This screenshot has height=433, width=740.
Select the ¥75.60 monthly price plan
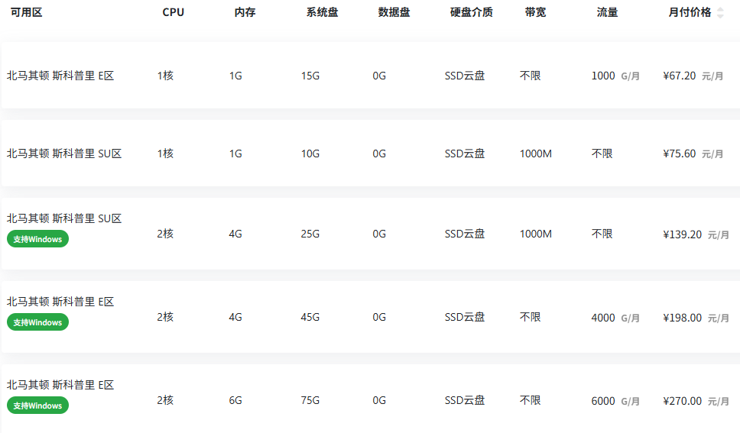click(680, 153)
